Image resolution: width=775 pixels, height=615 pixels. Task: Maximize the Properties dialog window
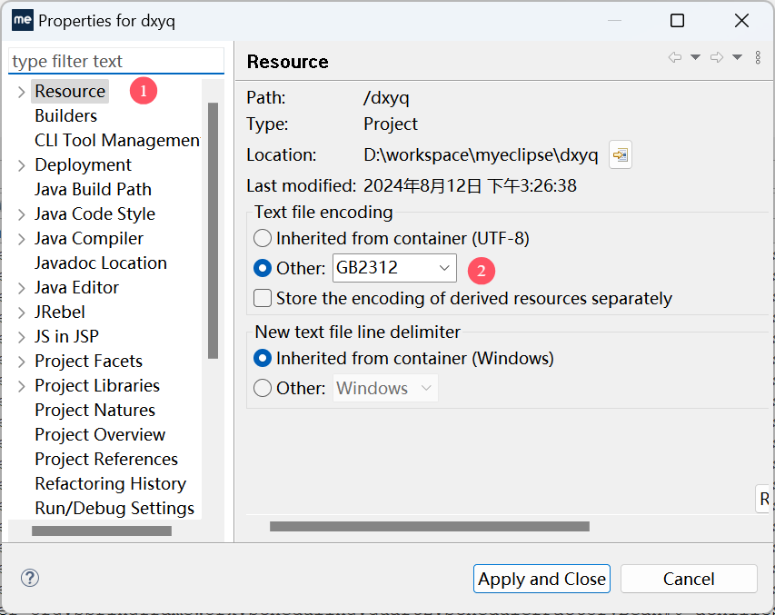(677, 20)
